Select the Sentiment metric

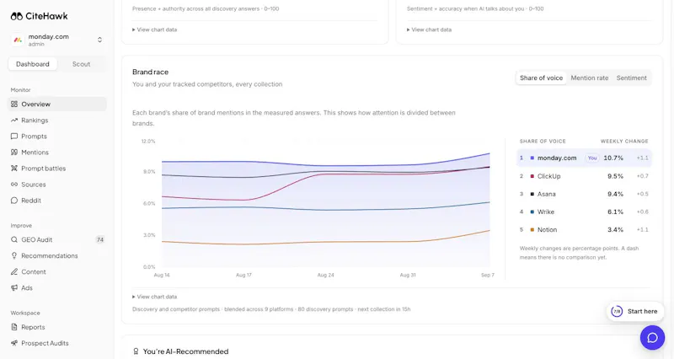(x=631, y=78)
